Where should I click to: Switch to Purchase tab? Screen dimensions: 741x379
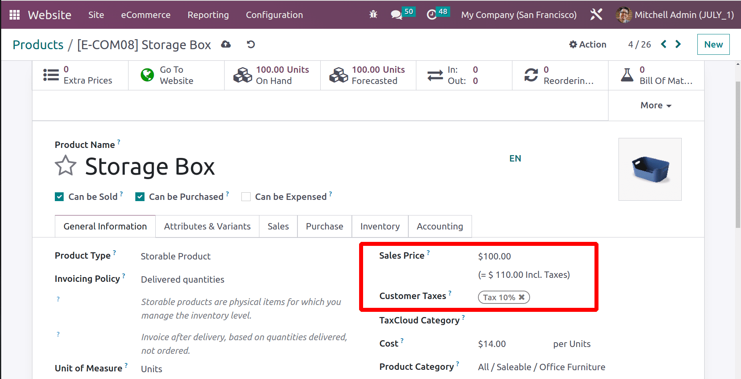[x=325, y=226]
